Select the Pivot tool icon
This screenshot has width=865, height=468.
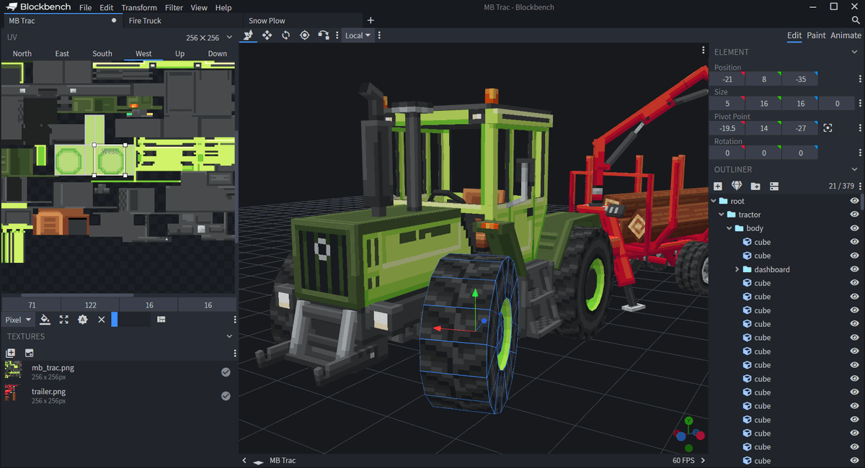pyautogui.click(x=305, y=35)
